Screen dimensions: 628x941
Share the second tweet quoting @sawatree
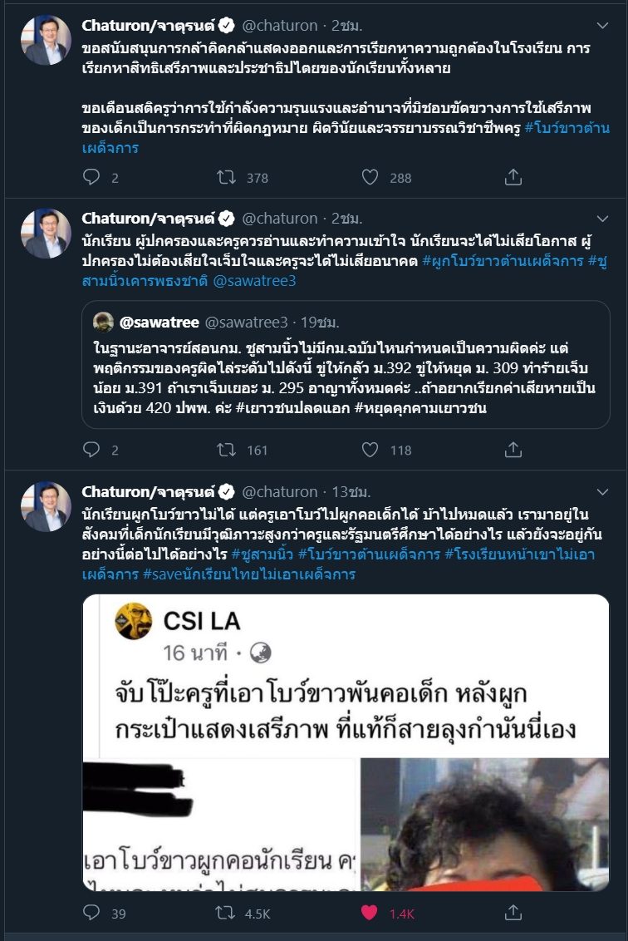coord(513,450)
